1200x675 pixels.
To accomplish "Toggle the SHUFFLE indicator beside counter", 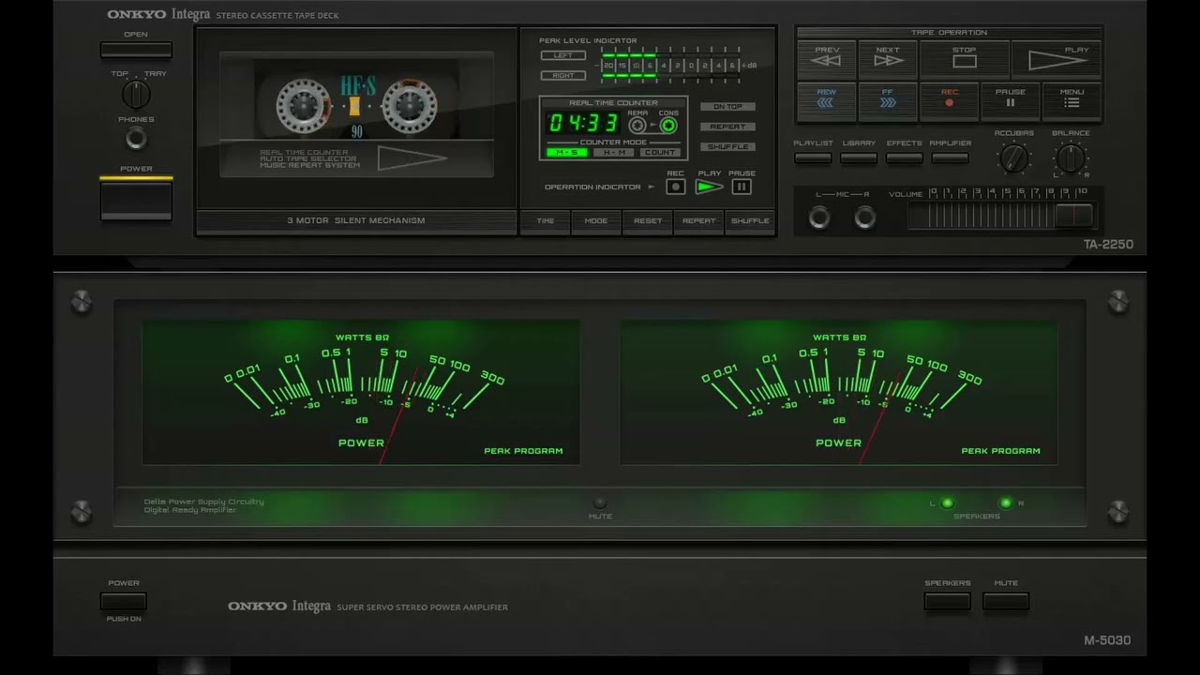I will click(727, 146).
